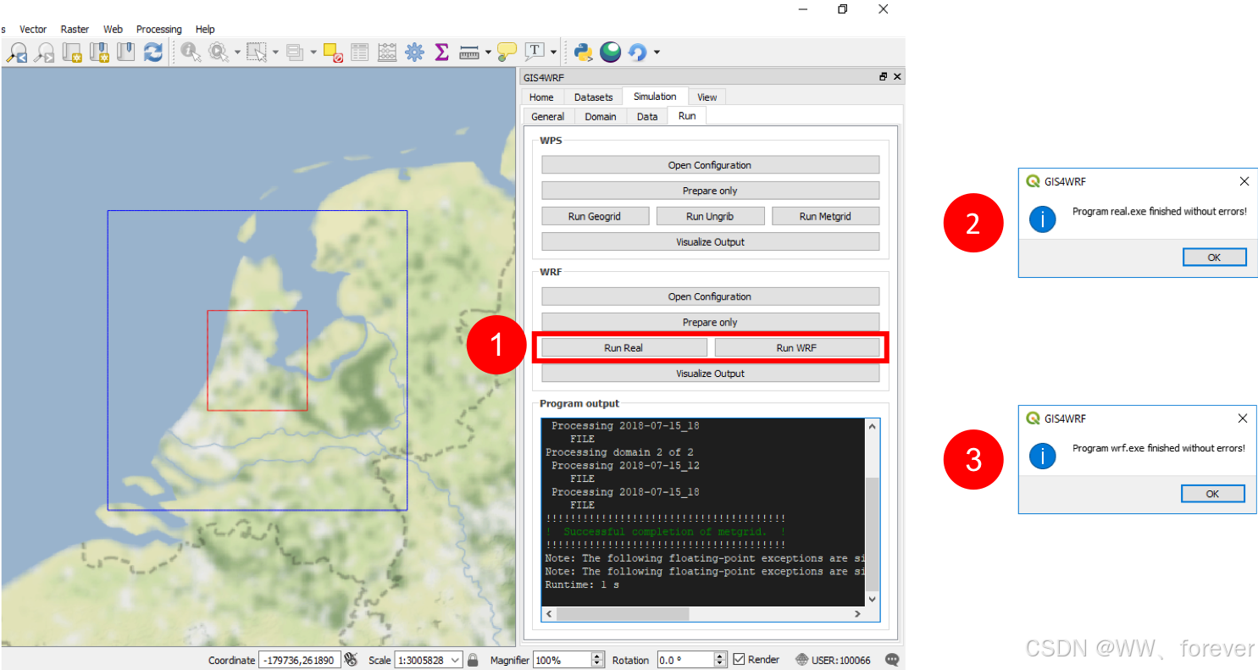The height and width of the screenshot is (670, 1258).
Task: Click the Run Real button
Action: 623,347
